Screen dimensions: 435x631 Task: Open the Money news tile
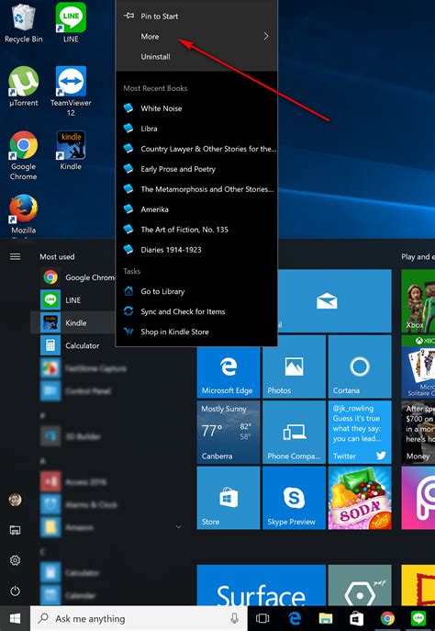click(418, 433)
